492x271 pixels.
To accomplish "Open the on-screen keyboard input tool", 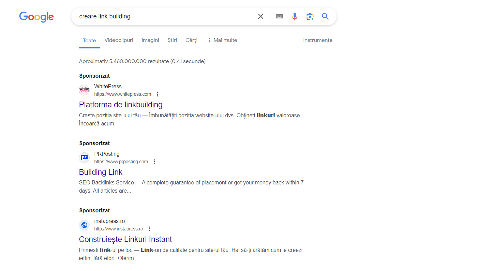I will 279,16.
